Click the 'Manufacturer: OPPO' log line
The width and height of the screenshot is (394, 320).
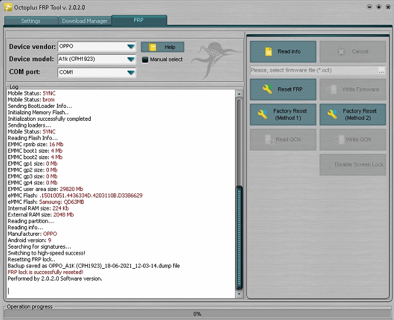click(32, 234)
